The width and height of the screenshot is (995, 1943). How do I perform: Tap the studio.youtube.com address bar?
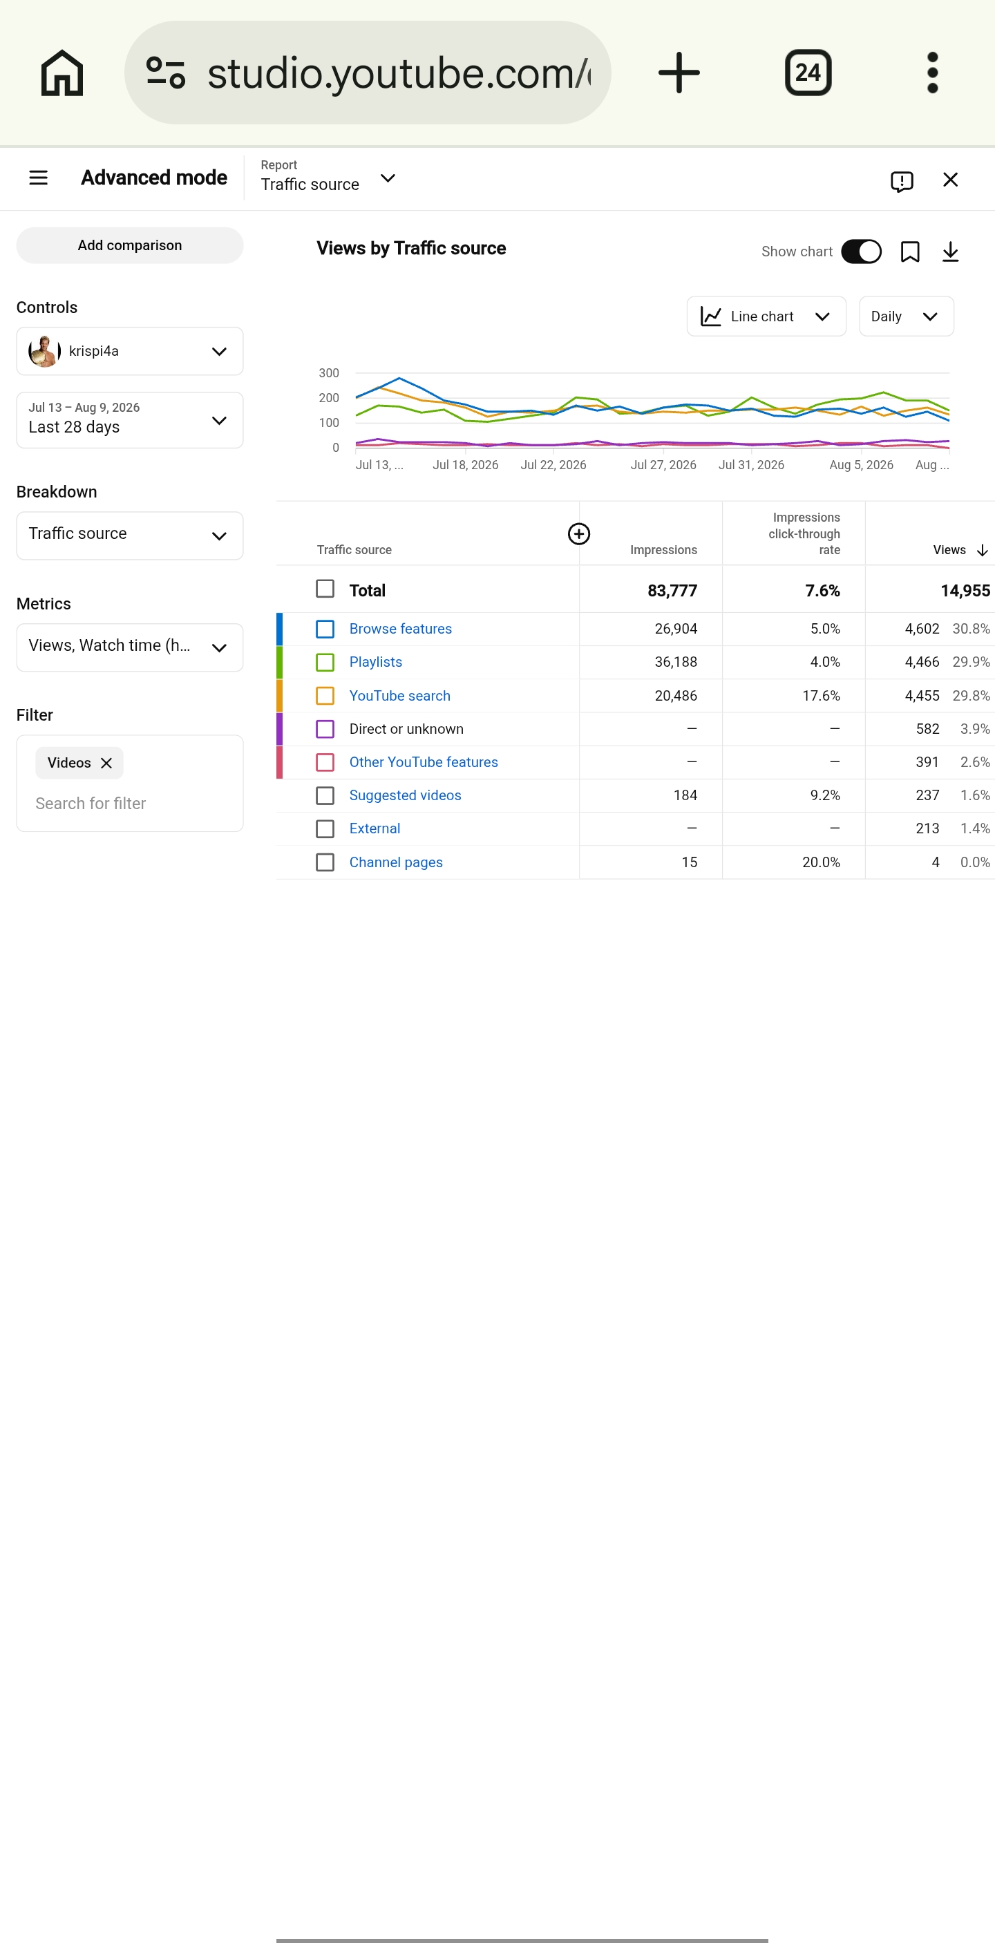[x=368, y=73]
